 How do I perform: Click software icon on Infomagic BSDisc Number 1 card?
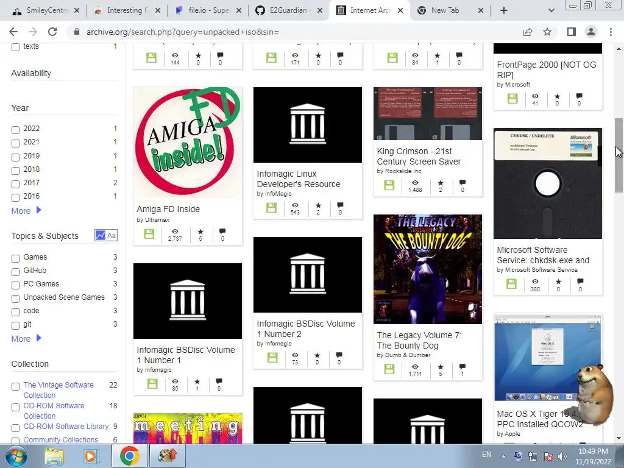[152, 384]
